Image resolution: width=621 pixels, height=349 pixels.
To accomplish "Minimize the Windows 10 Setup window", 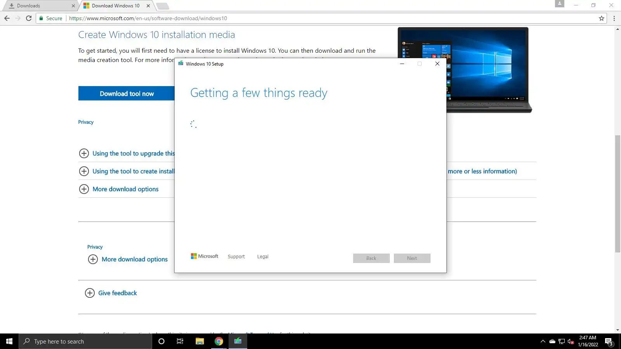I will click(402, 64).
